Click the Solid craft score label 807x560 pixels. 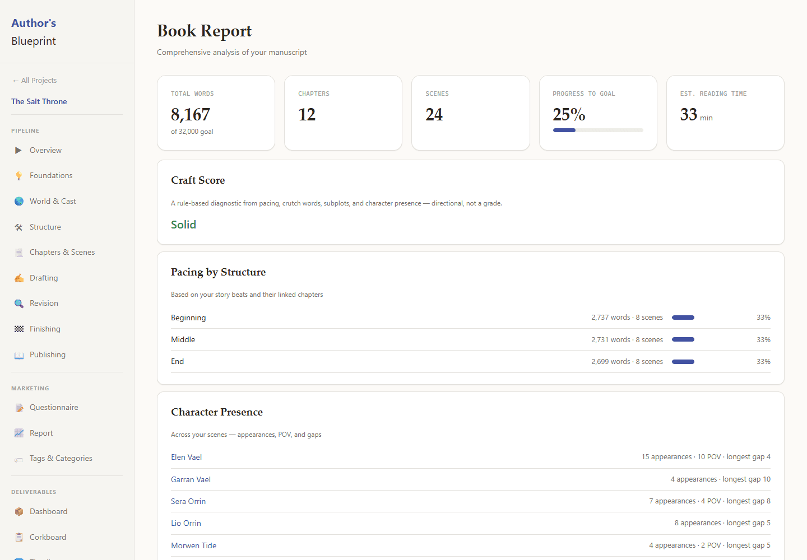pos(183,225)
